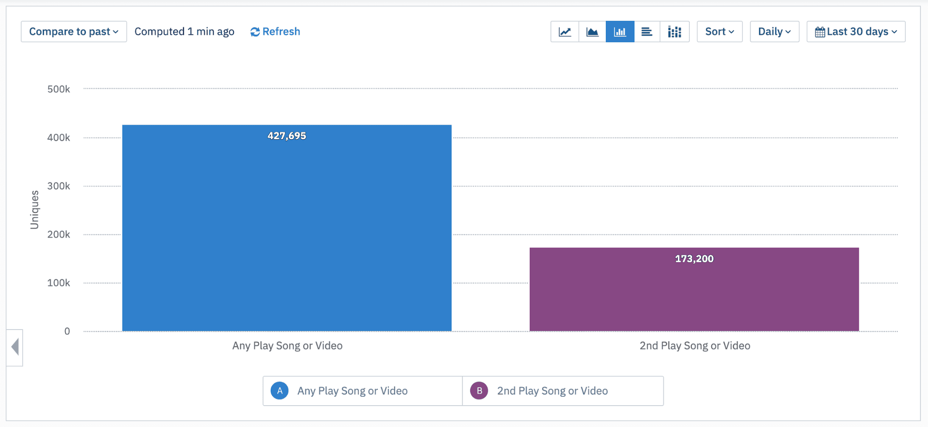Collapse the panel using the left arrow
The width and height of the screenshot is (928, 427).
pyautogui.click(x=15, y=347)
